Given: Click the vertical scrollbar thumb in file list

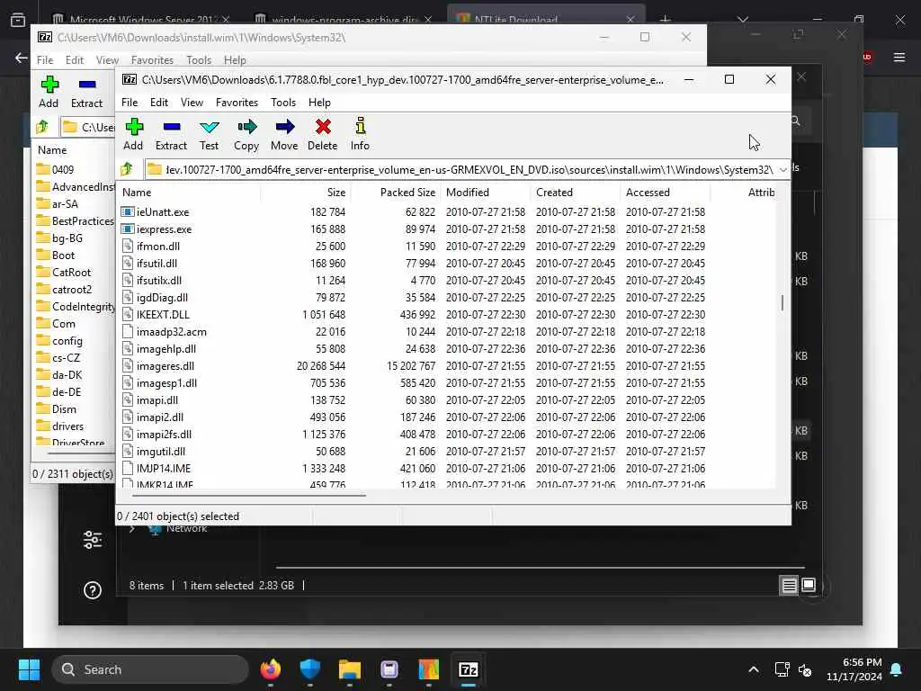Looking at the screenshot, I should pos(782,302).
